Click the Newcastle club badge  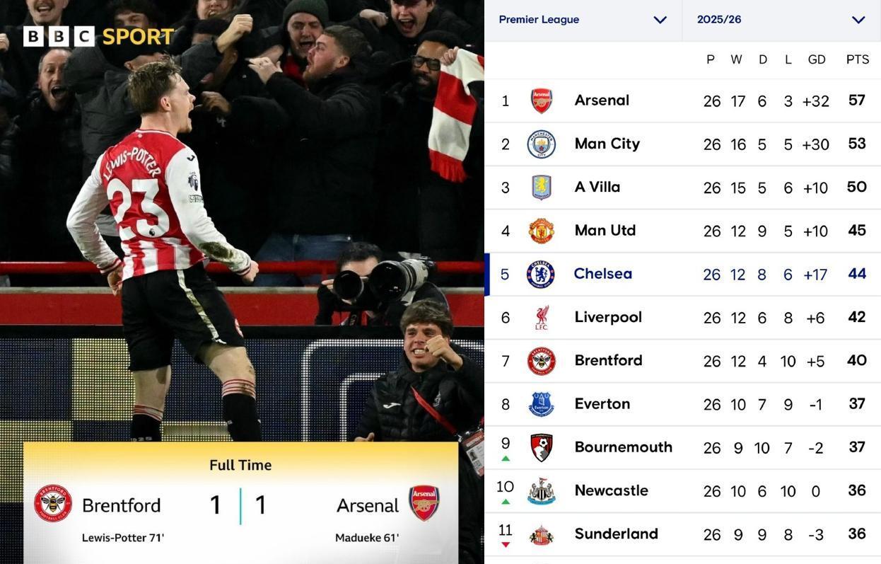click(x=541, y=491)
